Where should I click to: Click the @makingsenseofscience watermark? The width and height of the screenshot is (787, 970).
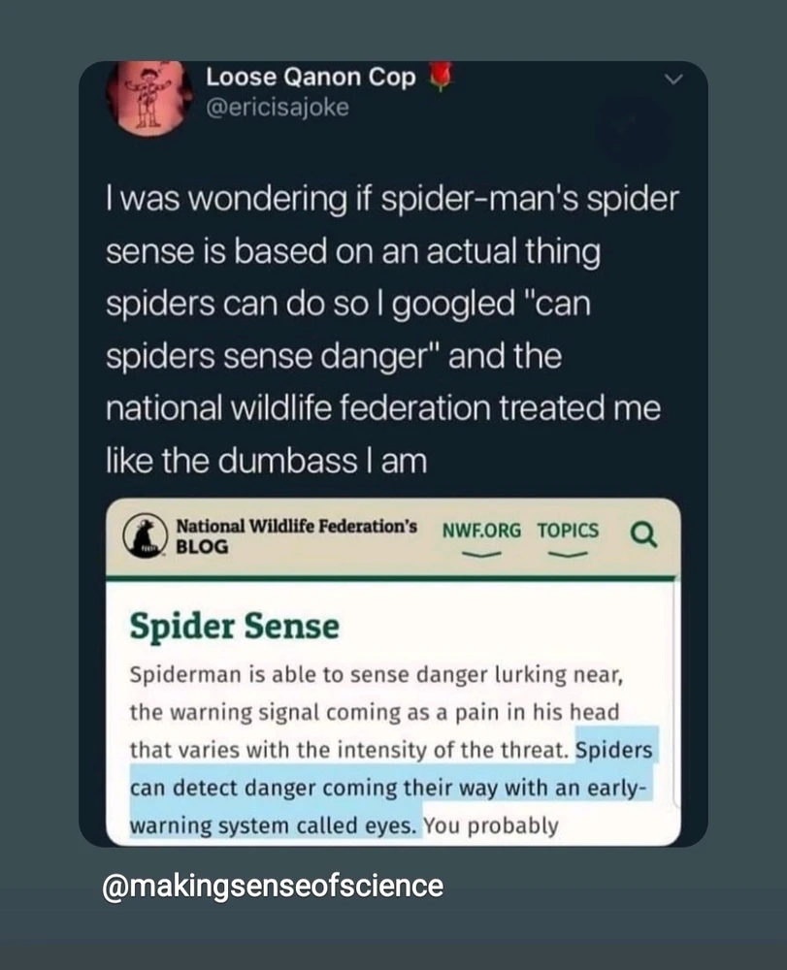[x=273, y=886]
